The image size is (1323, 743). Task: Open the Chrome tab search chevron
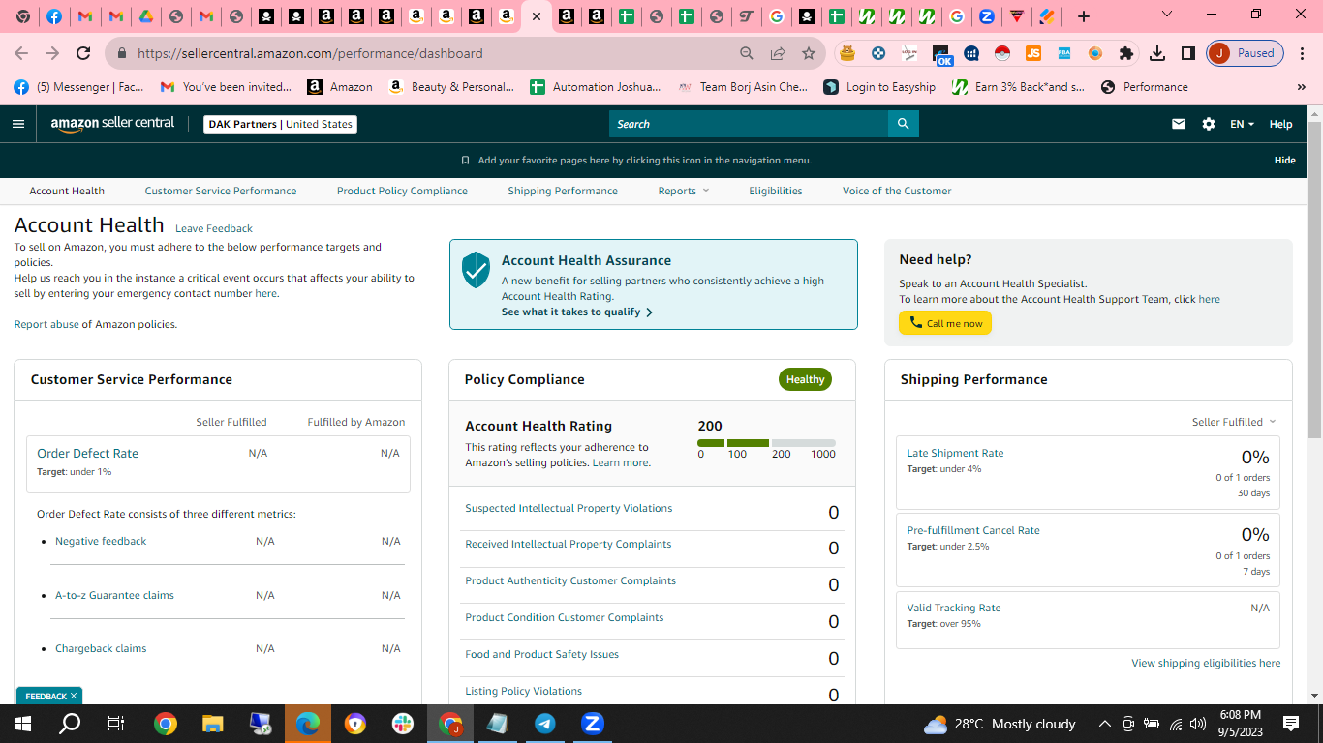[1167, 15]
